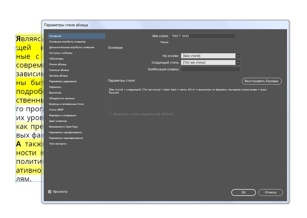Open the Табуляторы section
The width and height of the screenshot is (307, 218).
point(76,58)
